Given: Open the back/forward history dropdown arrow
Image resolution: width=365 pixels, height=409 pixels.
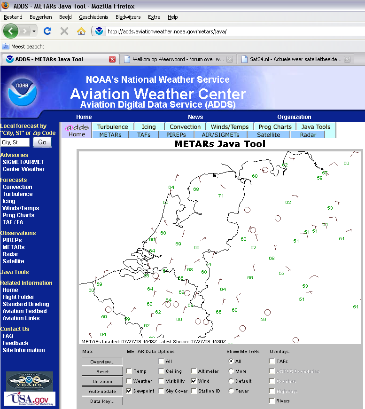Looking at the screenshot, I should click(34, 31).
